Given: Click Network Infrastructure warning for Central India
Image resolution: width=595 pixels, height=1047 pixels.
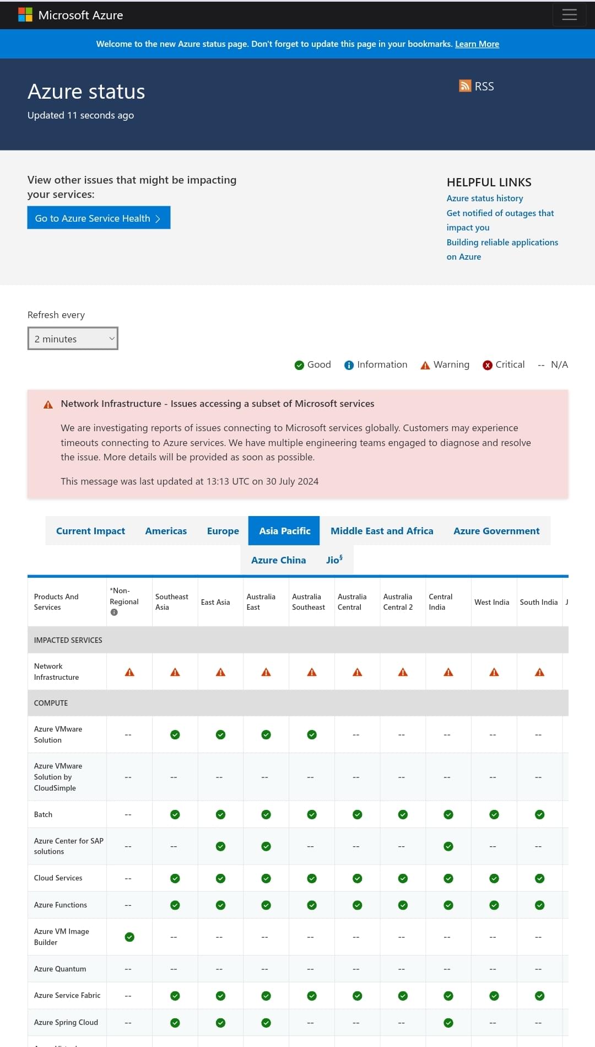Looking at the screenshot, I should point(448,672).
